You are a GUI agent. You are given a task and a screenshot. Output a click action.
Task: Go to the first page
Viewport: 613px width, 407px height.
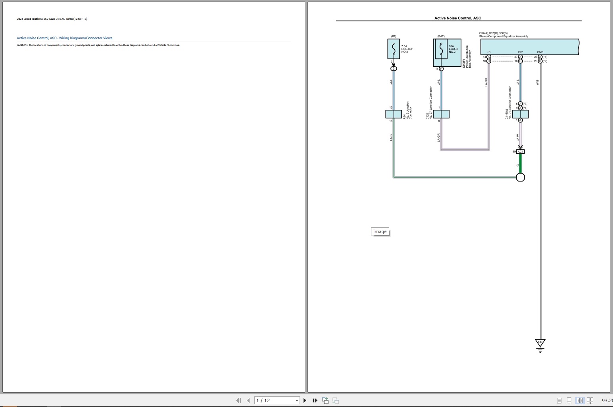point(238,400)
